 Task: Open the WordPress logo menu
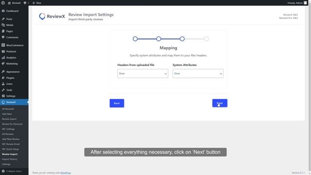[3, 3]
